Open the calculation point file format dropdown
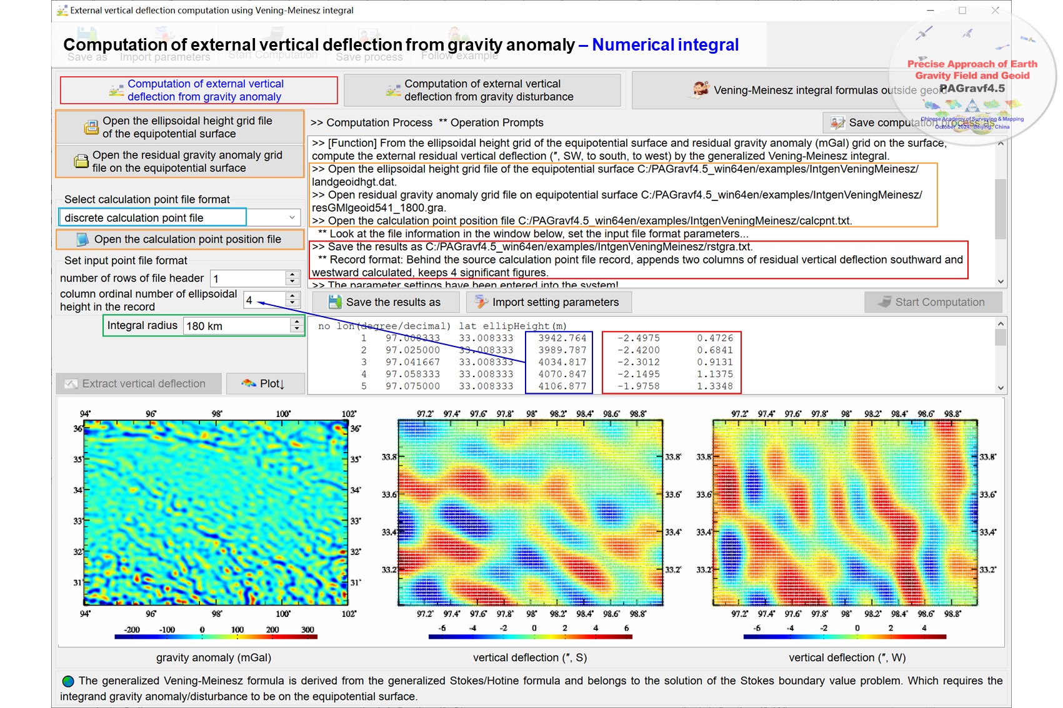Image resolution: width=1063 pixels, height=708 pixels. (x=292, y=217)
